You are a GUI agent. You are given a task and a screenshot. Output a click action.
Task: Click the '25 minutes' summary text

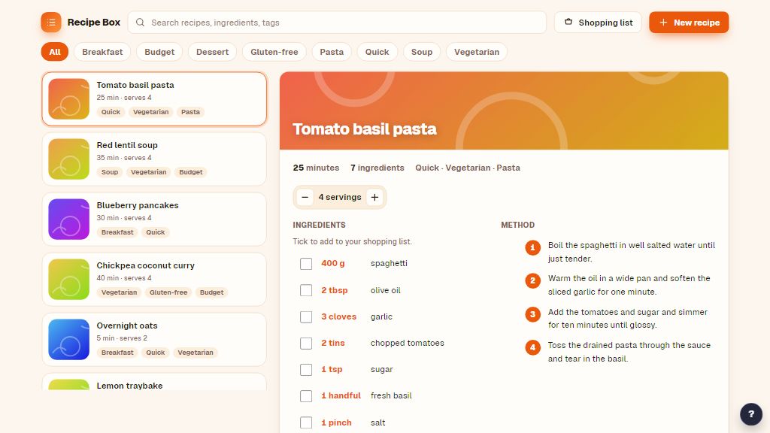316,168
